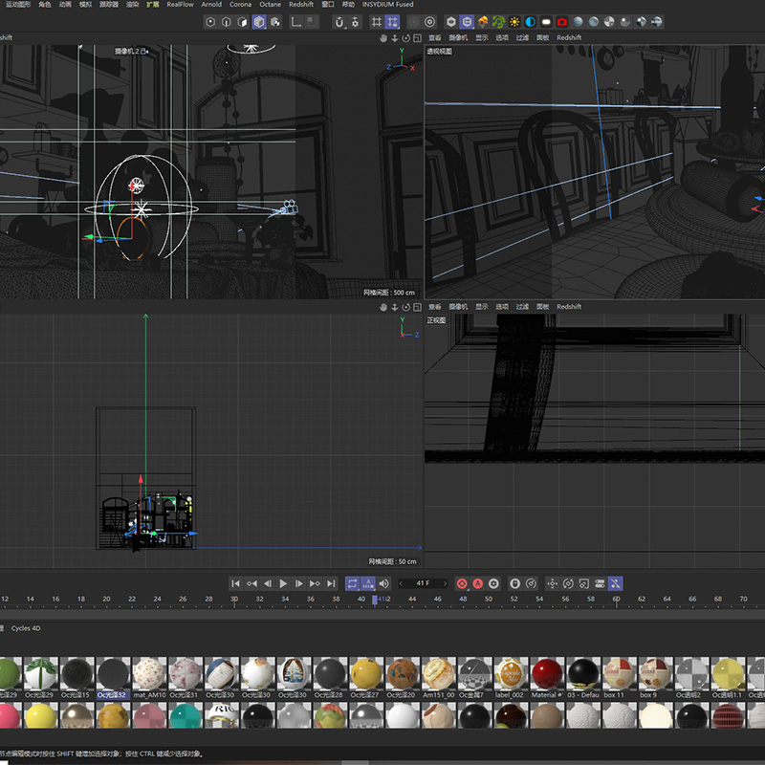Switch to the Cycles 4D material tab

26,628
